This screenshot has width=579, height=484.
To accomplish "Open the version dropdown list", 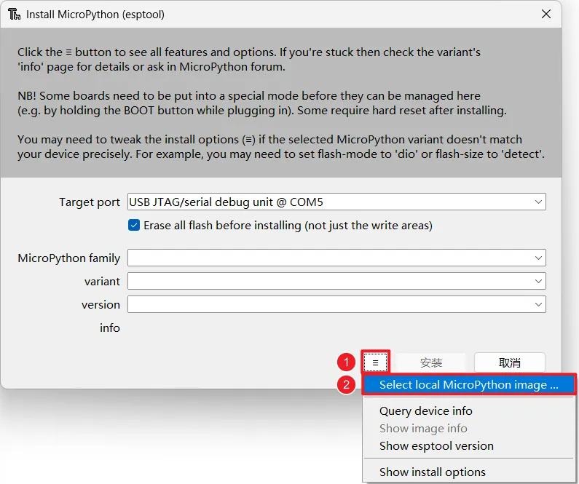I will pos(336,304).
